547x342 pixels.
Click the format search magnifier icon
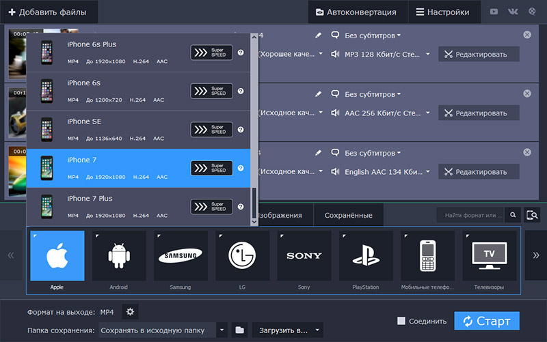click(x=513, y=216)
